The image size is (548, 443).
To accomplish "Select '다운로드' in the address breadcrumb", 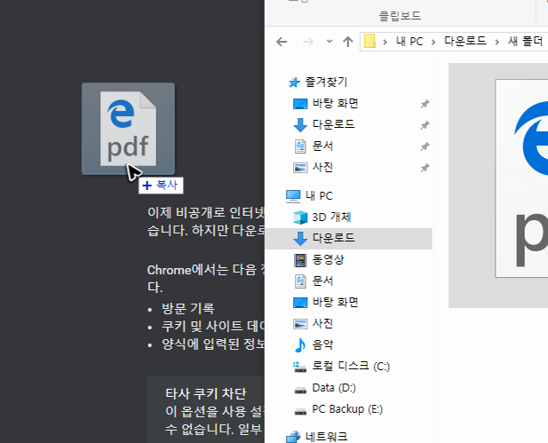I will [x=465, y=41].
